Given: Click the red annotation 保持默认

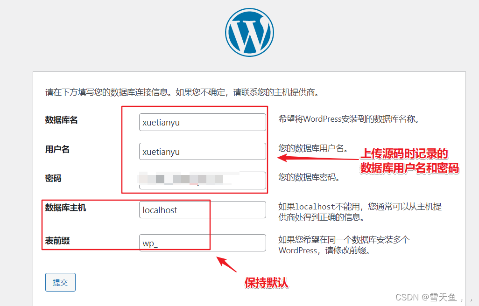Looking at the screenshot, I should pos(267,283).
